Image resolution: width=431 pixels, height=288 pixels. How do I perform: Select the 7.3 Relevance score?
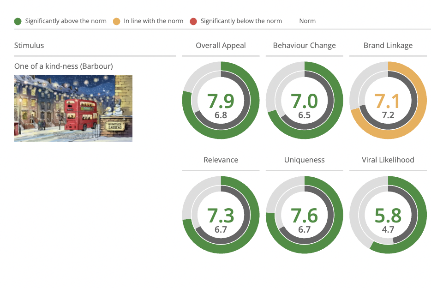pos(221,215)
